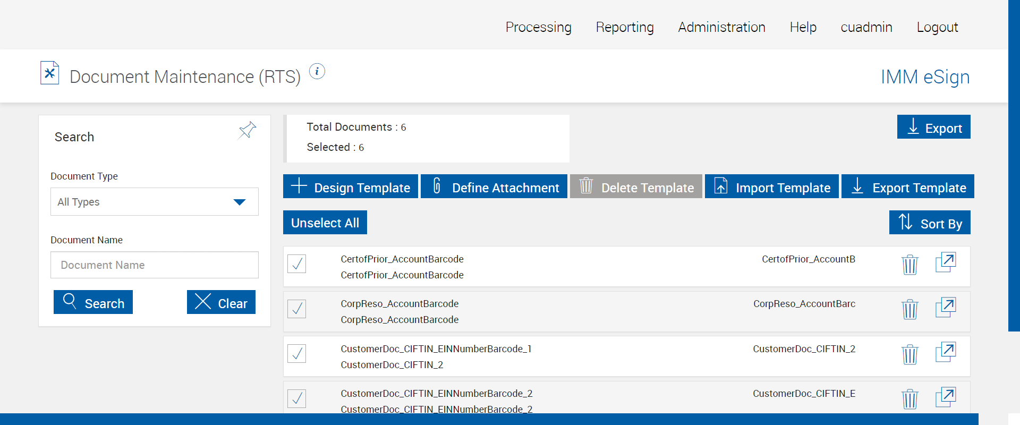Open the Sort By options
Viewport: 1020px width, 425px height.
[x=929, y=223]
